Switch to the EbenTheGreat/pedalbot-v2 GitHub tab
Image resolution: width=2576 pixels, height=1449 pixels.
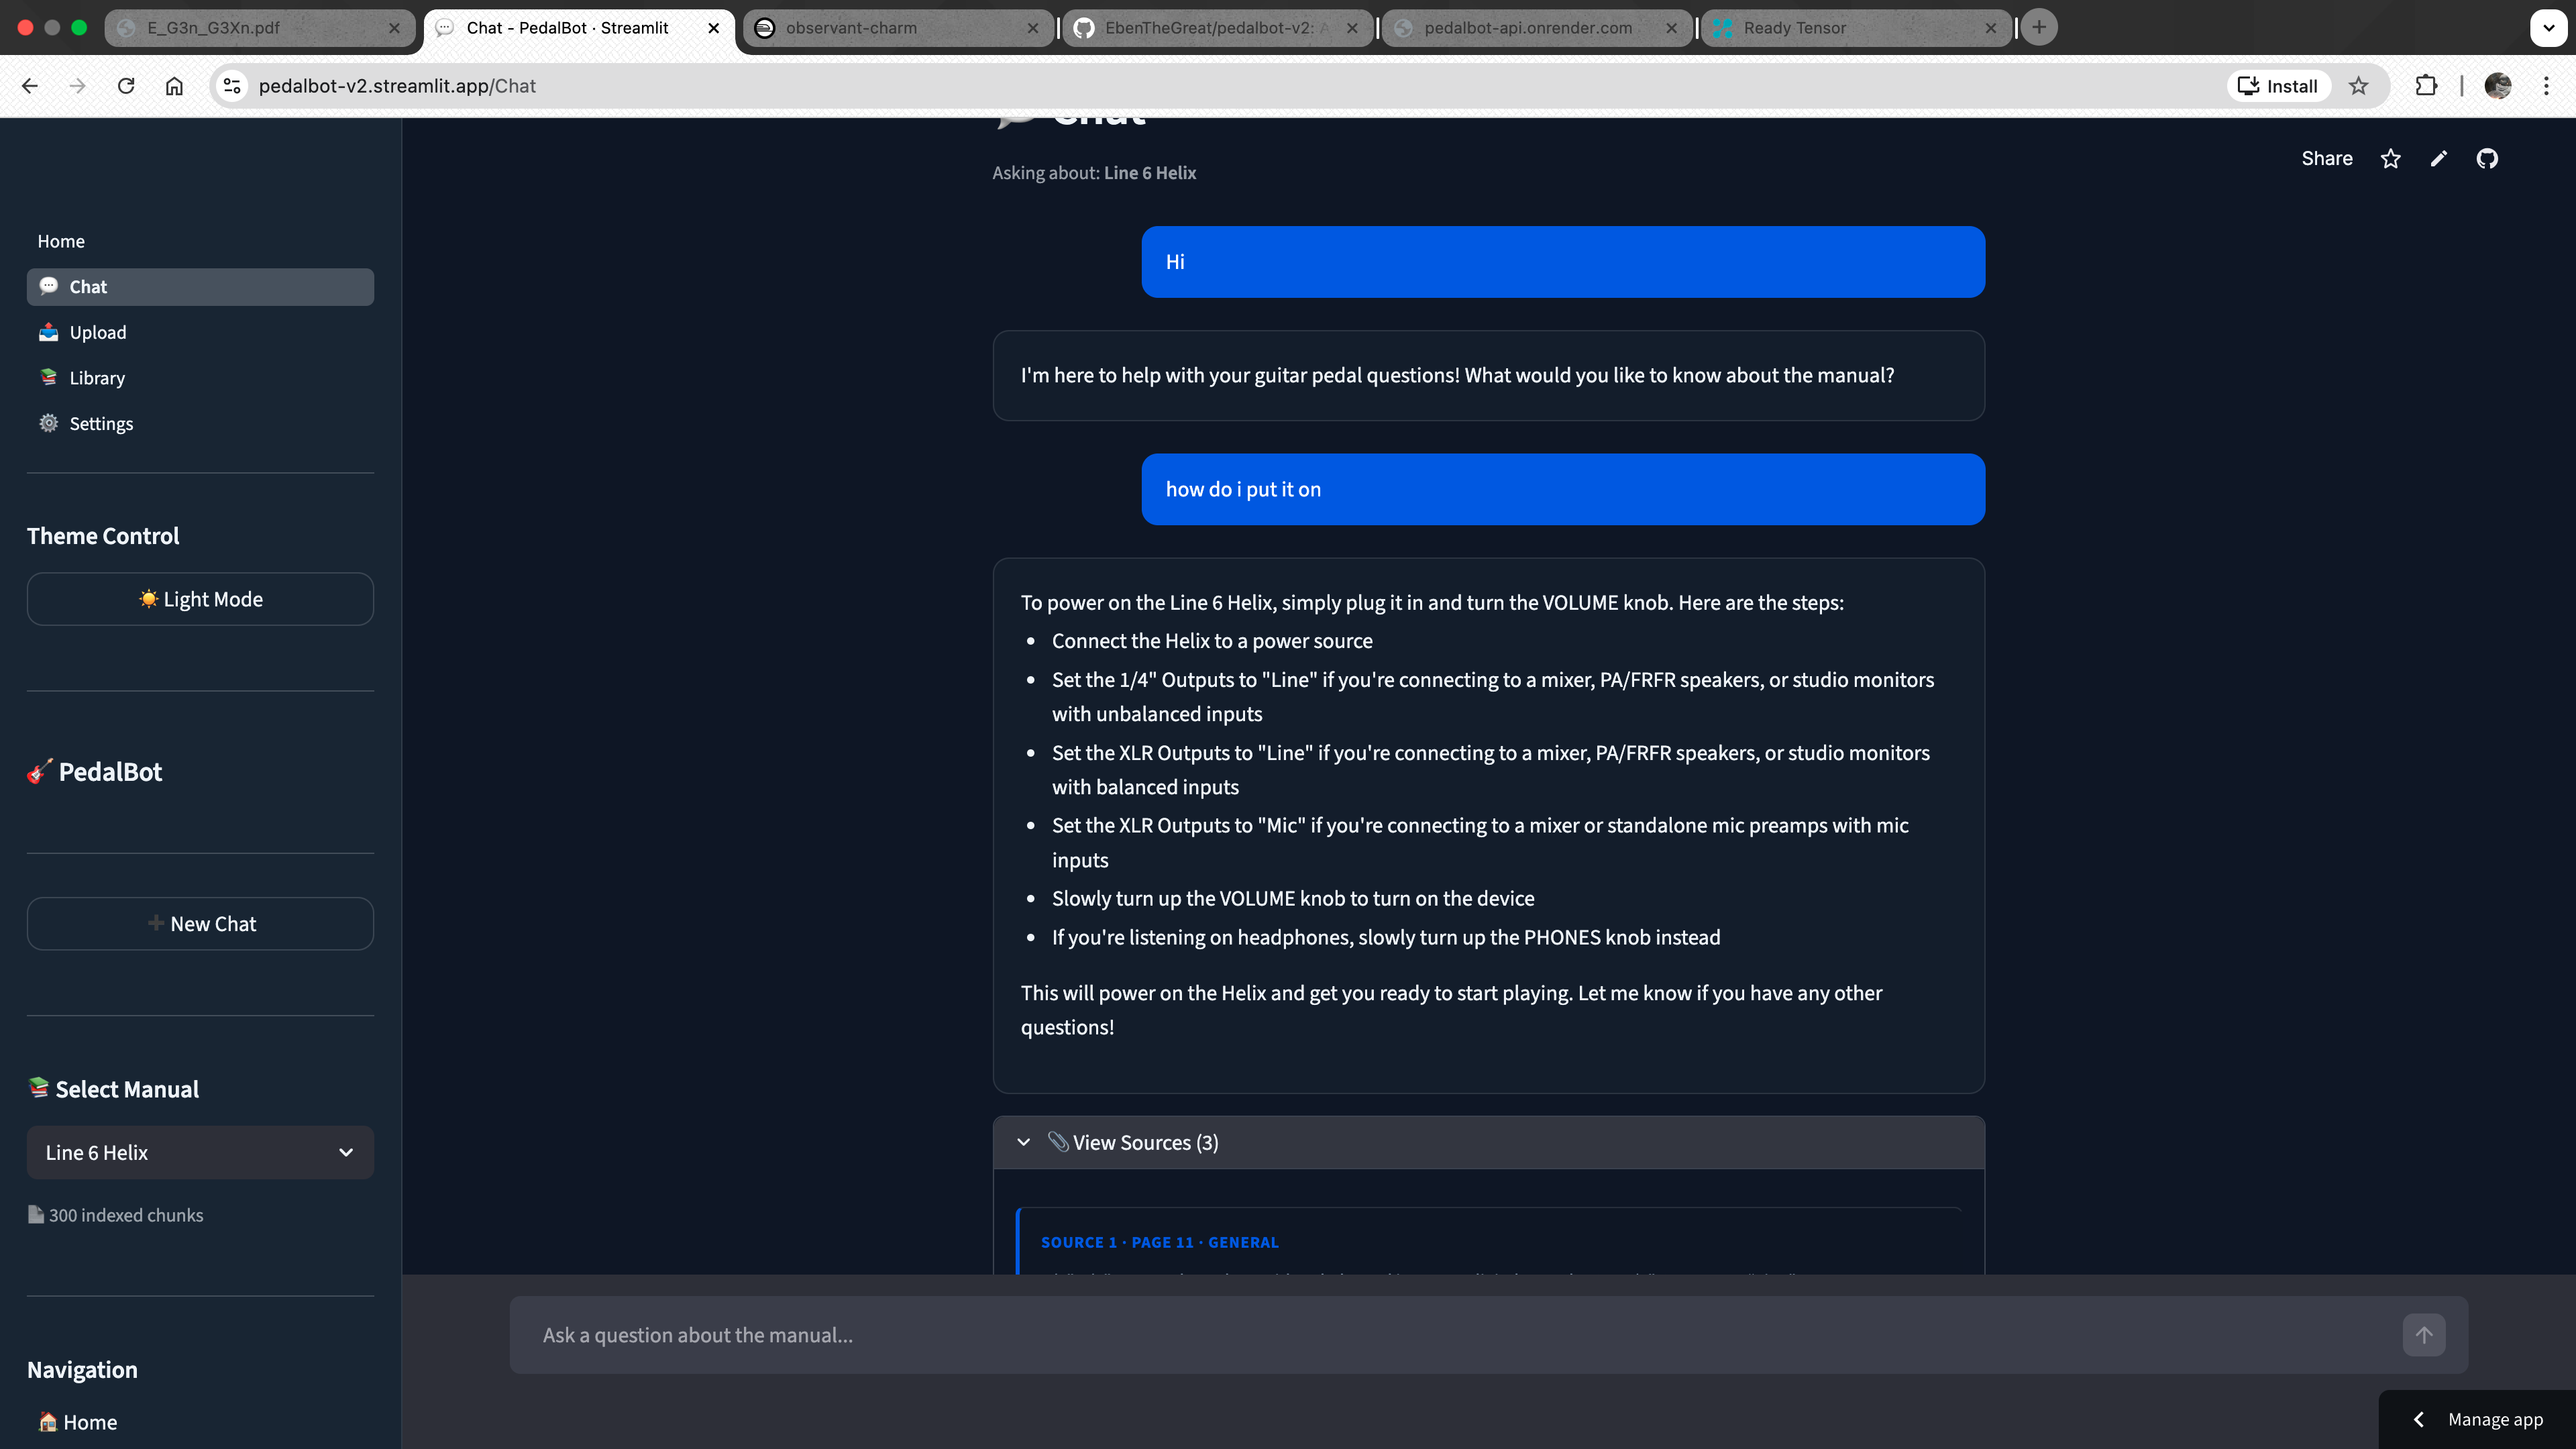point(1218,28)
